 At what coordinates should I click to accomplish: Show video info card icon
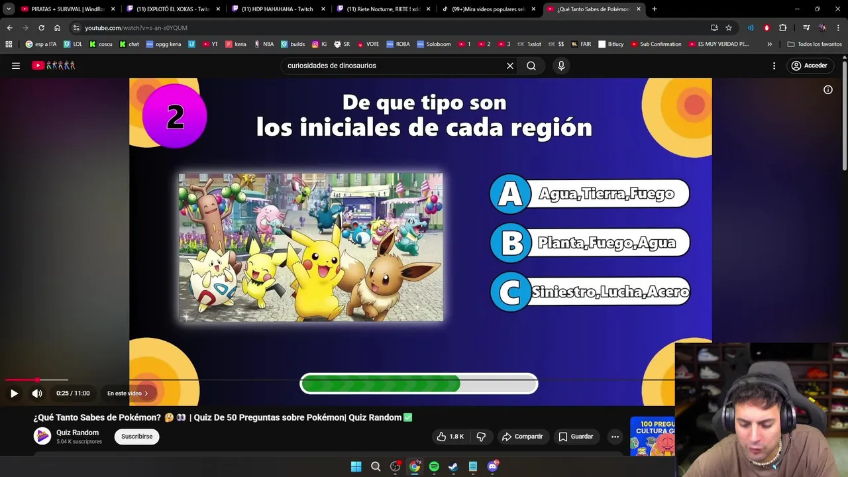point(828,89)
